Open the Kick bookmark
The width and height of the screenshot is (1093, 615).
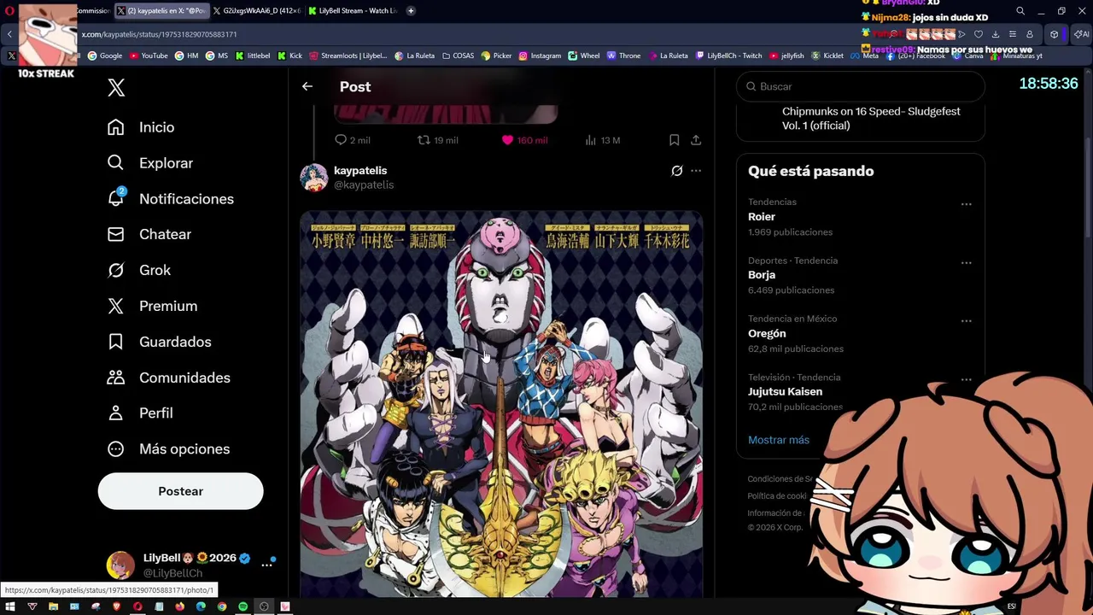pos(290,56)
